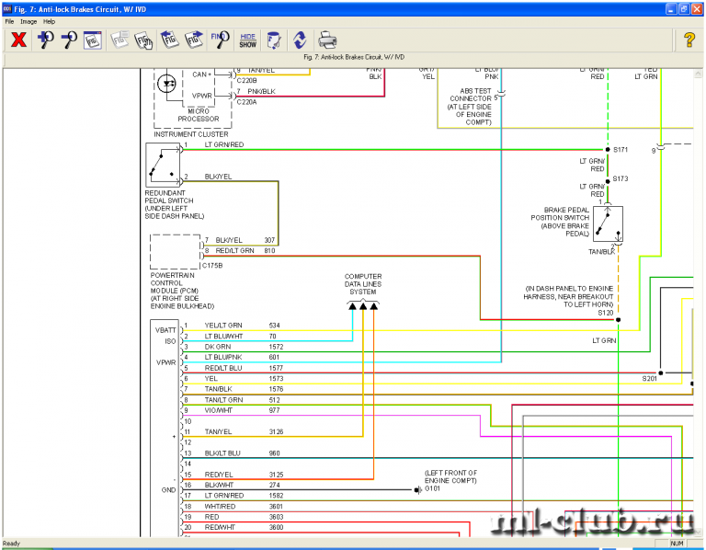Print the wiring diagram
706x550 pixels.
(x=327, y=40)
